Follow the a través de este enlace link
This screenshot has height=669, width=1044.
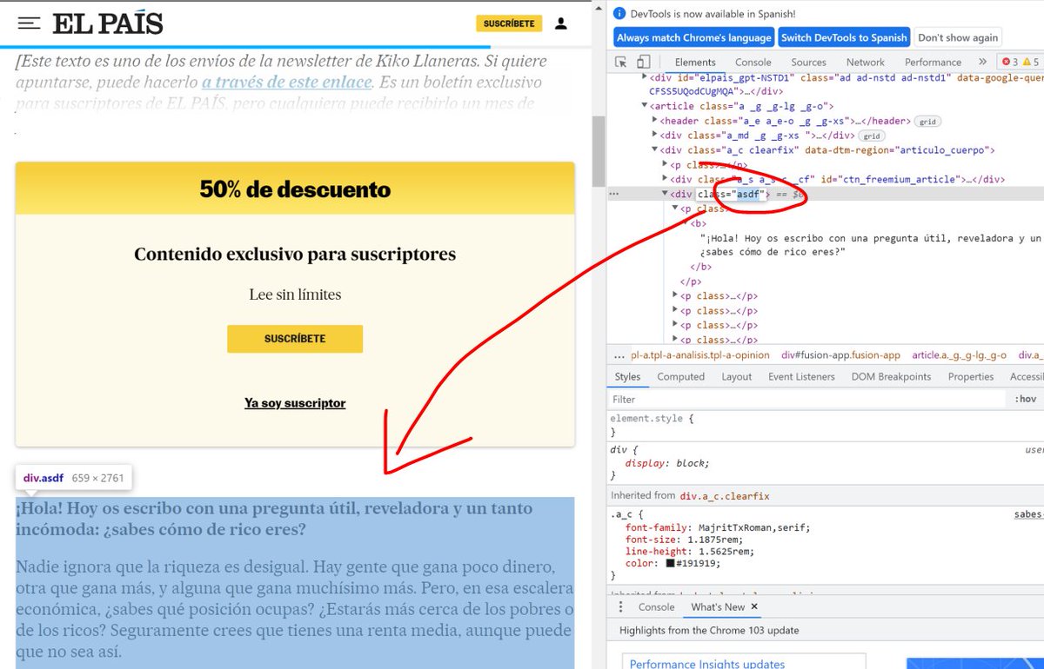pos(287,83)
